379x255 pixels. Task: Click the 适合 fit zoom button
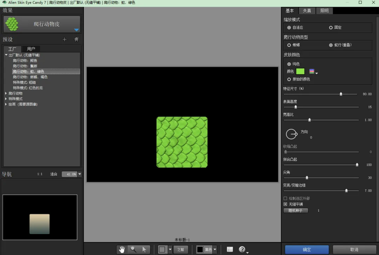click(x=54, y=174)
